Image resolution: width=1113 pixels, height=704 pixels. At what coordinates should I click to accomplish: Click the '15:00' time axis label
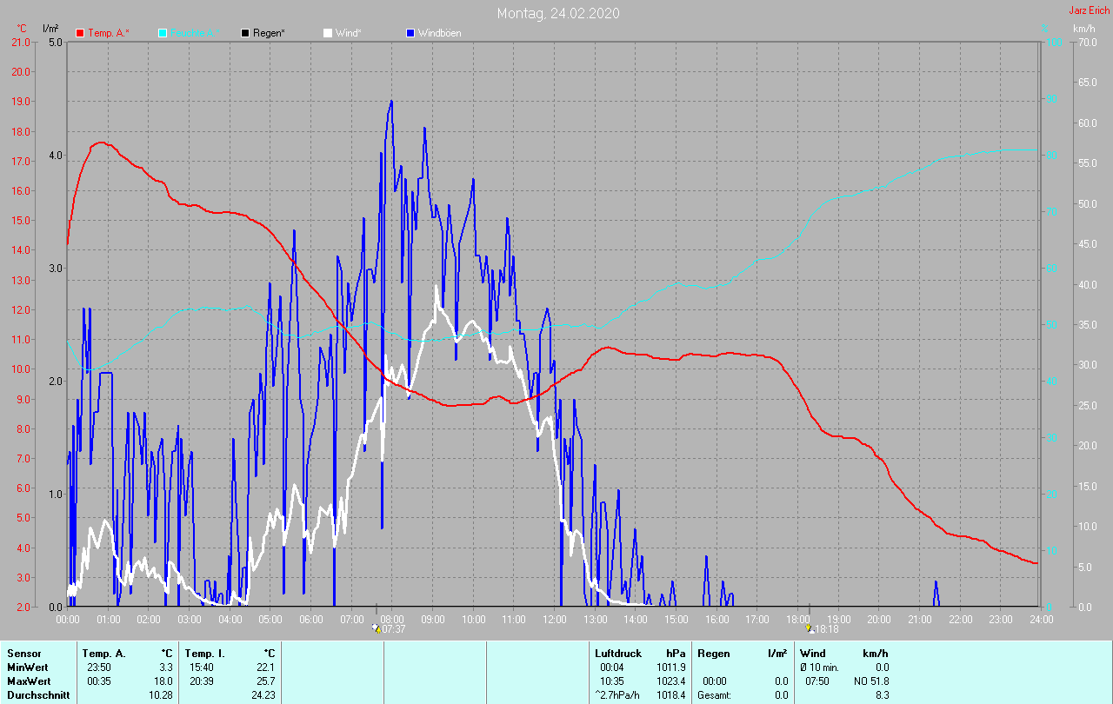tap(676, 620)
